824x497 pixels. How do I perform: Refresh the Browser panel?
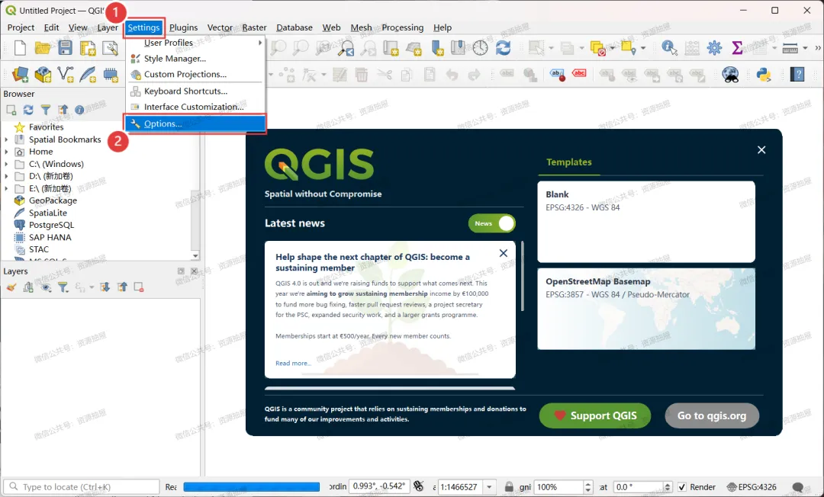click(x=28, y=110)
